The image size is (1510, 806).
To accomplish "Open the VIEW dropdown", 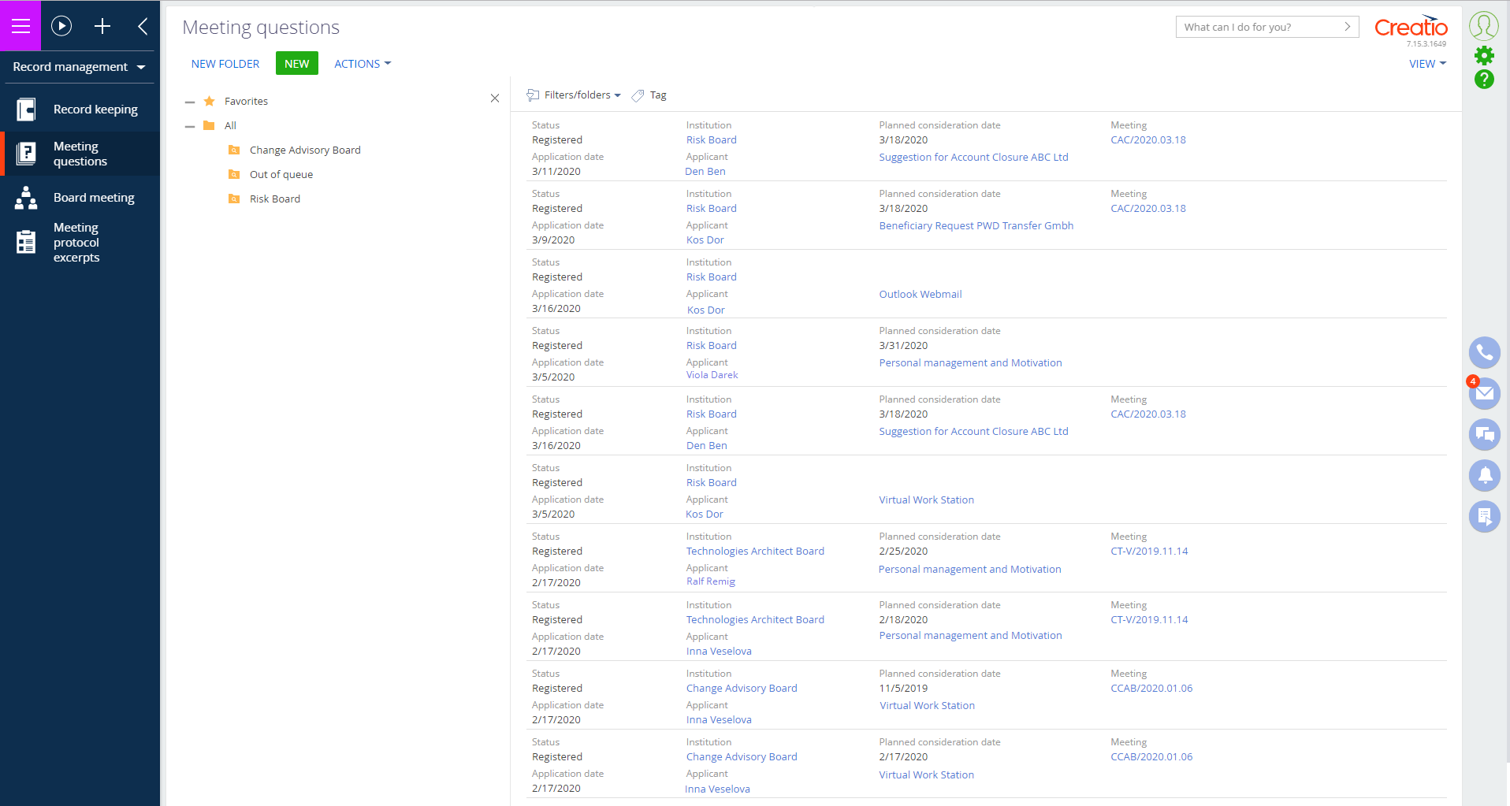I will tap(1427, 64).
